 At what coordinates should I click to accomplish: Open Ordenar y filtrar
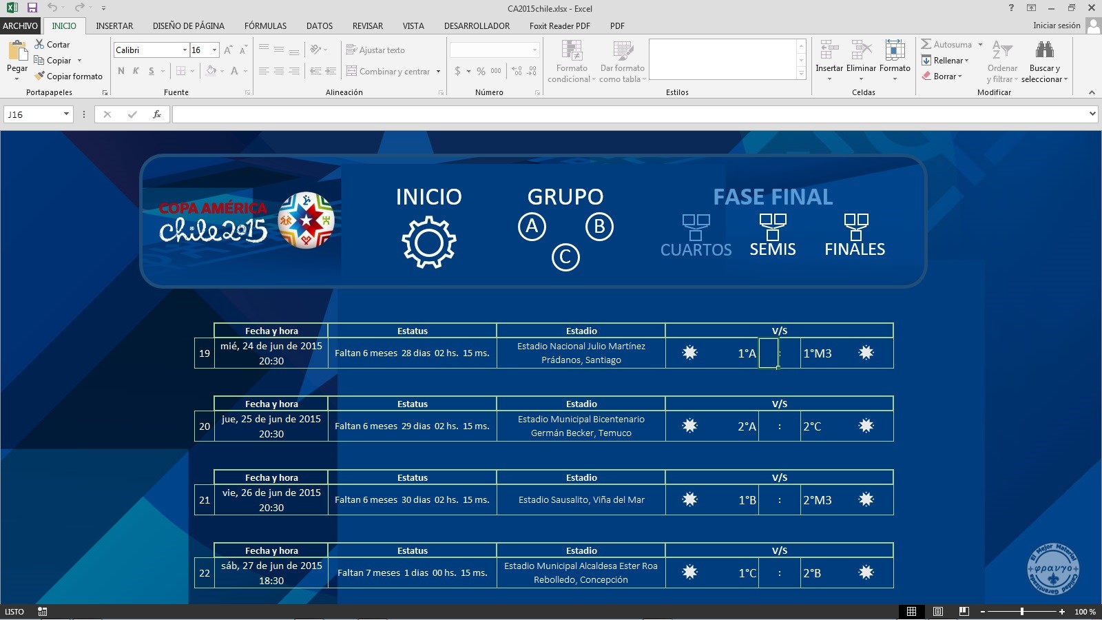[x=1002, y=61]
